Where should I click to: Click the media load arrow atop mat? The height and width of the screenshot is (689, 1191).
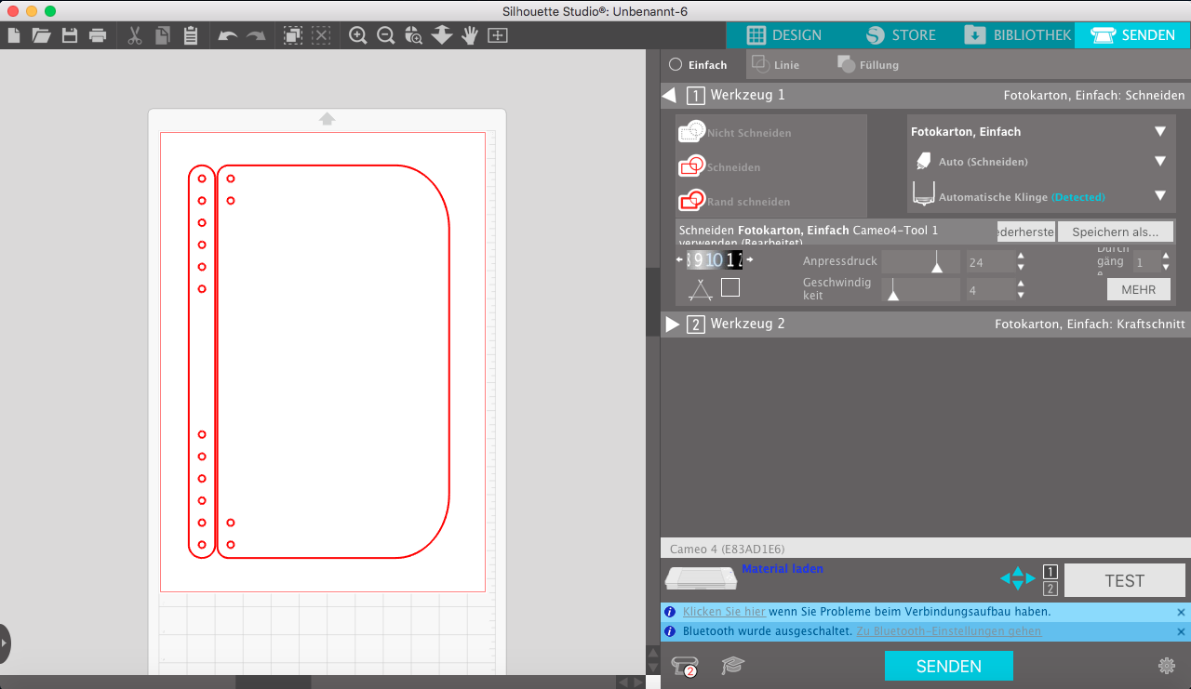(x=327, y=119)
